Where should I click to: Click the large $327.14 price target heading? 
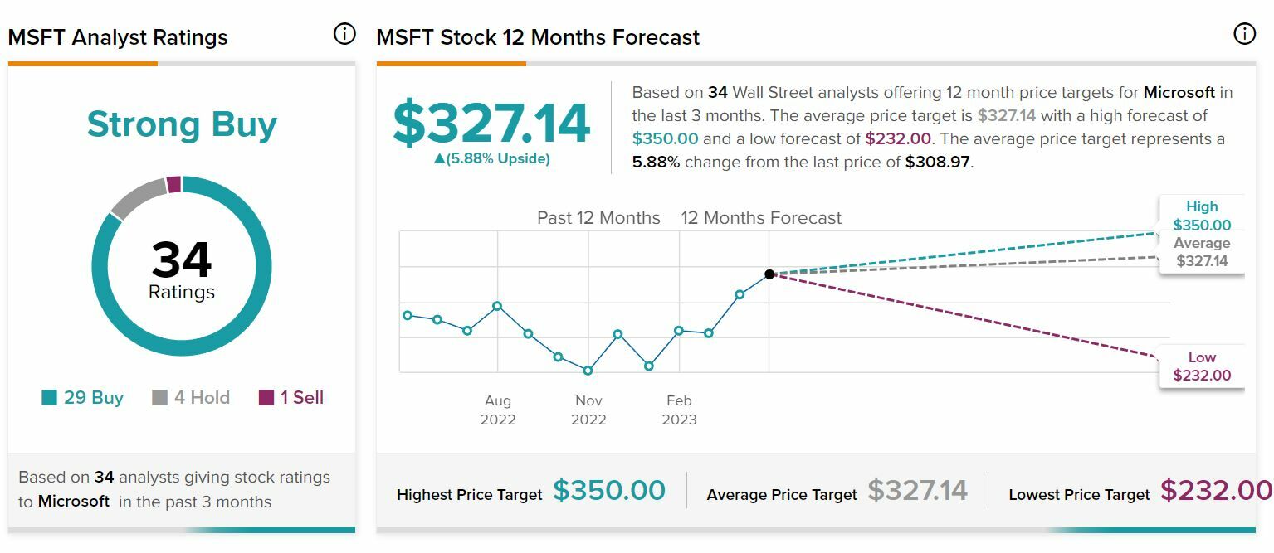click(x=491, y=123)
